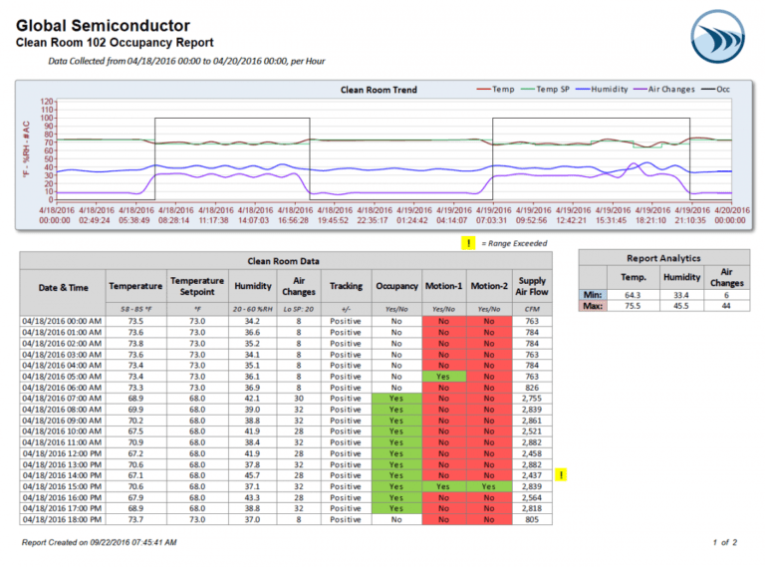The height and width of the screenshot is (567, 765).
Task: Click the yellow warning marker beside the 14:00 row
Action: point(561,475)
